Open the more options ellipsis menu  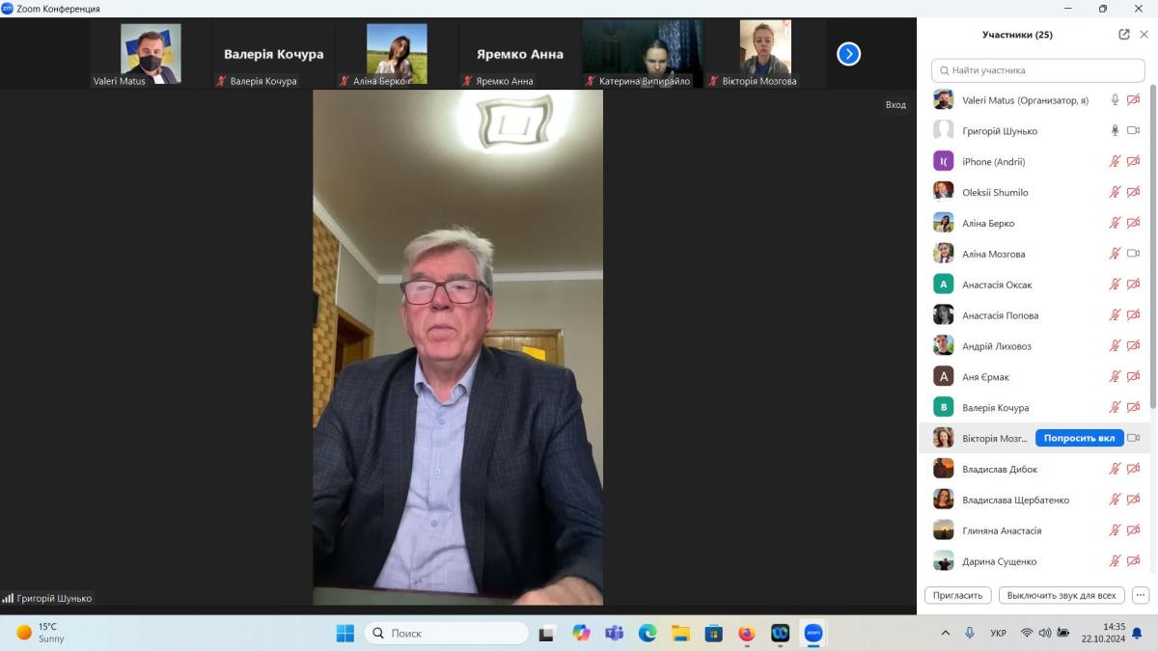click(x=1141, y=595)
